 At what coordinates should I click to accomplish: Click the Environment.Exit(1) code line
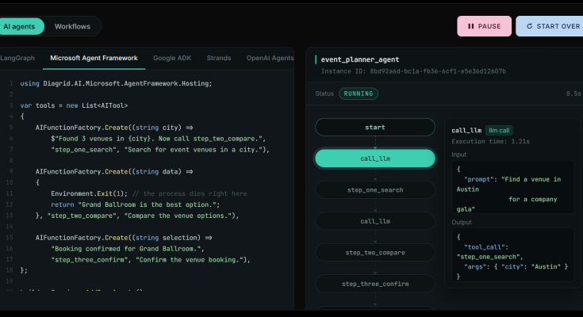[149, 193]
